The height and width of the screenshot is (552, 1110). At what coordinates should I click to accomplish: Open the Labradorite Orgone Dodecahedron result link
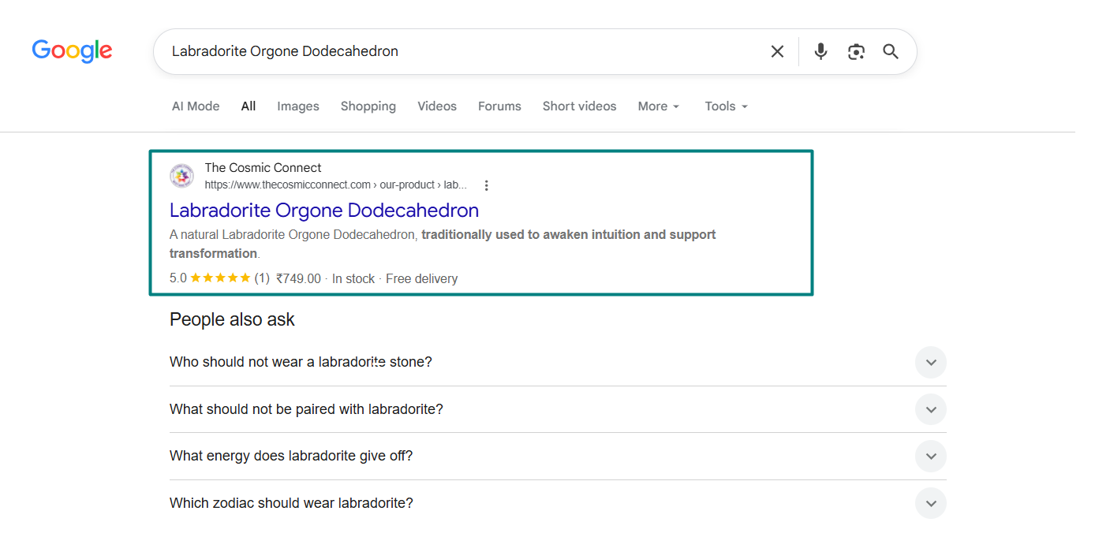pyautogui.click(x=324, y=211)
